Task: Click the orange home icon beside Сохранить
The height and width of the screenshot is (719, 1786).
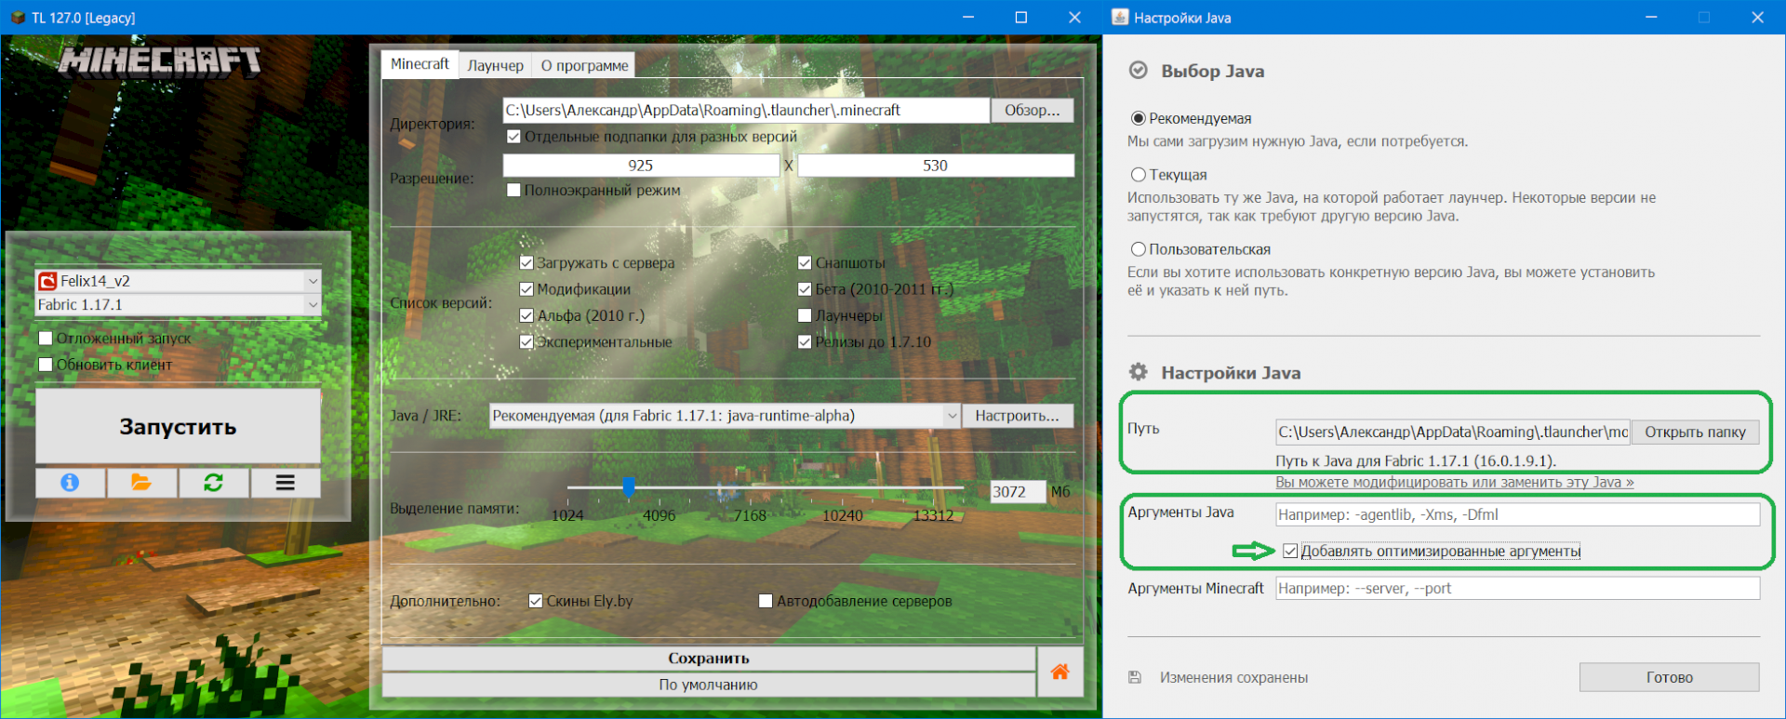Action: point(1060,672)
